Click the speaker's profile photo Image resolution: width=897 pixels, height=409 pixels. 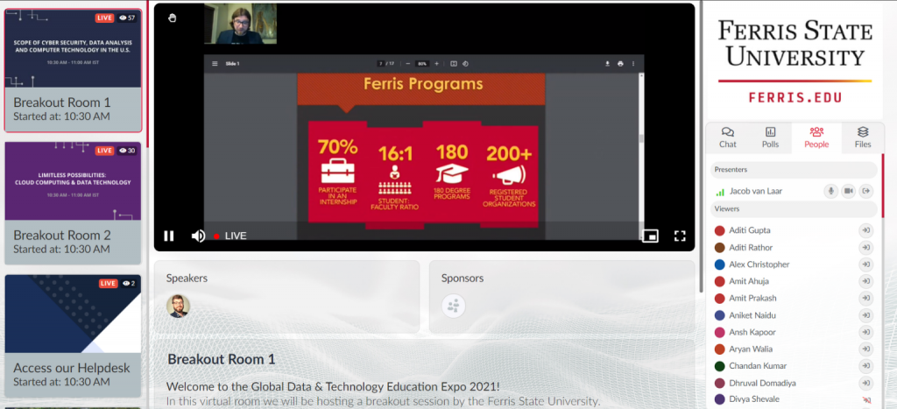click(178, 306)
